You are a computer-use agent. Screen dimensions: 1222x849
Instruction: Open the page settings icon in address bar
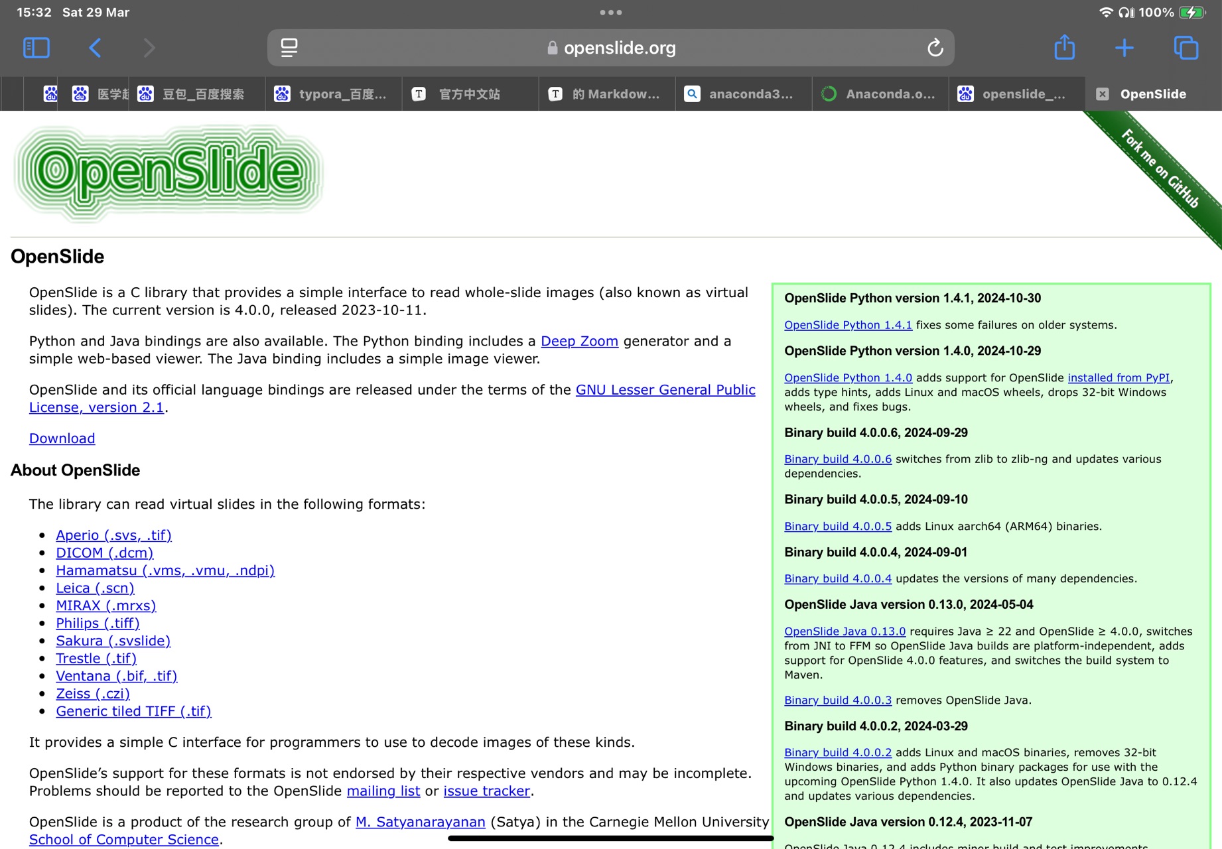pos(289,47)
